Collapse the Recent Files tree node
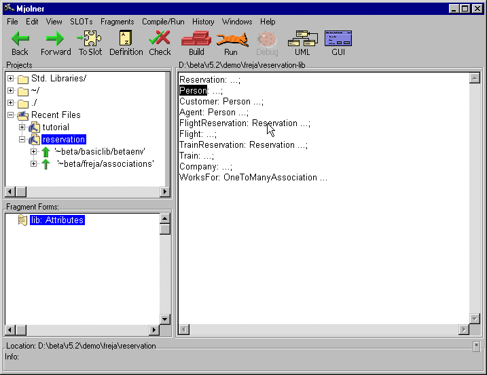Screen dimensions: 487x375 point(10,115)
